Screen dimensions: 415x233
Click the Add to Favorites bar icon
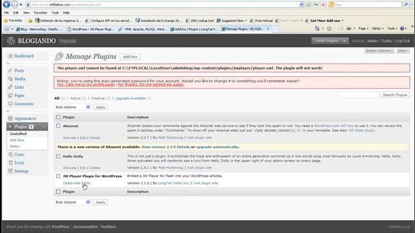(x=30, y=20)
